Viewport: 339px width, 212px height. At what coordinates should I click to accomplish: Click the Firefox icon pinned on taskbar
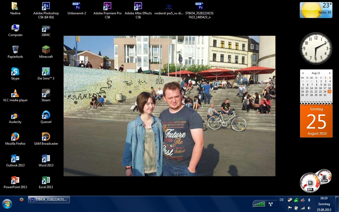pos(21,200)
